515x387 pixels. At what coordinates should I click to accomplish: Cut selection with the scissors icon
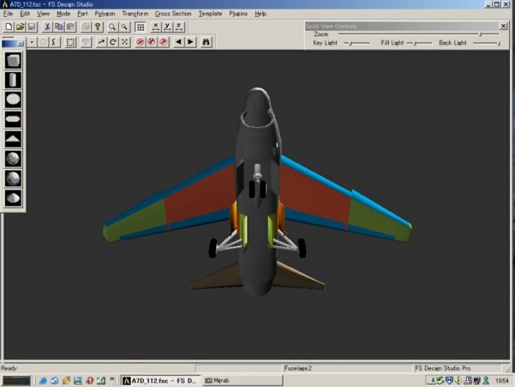[48, 27]
